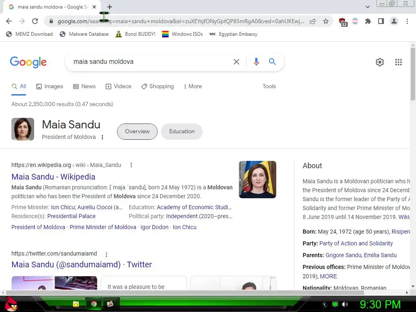Open the uBlock extension with badge 12
The width and height of the screenshot is (416, 312).
pyautogui.click(x=342, y=22)
